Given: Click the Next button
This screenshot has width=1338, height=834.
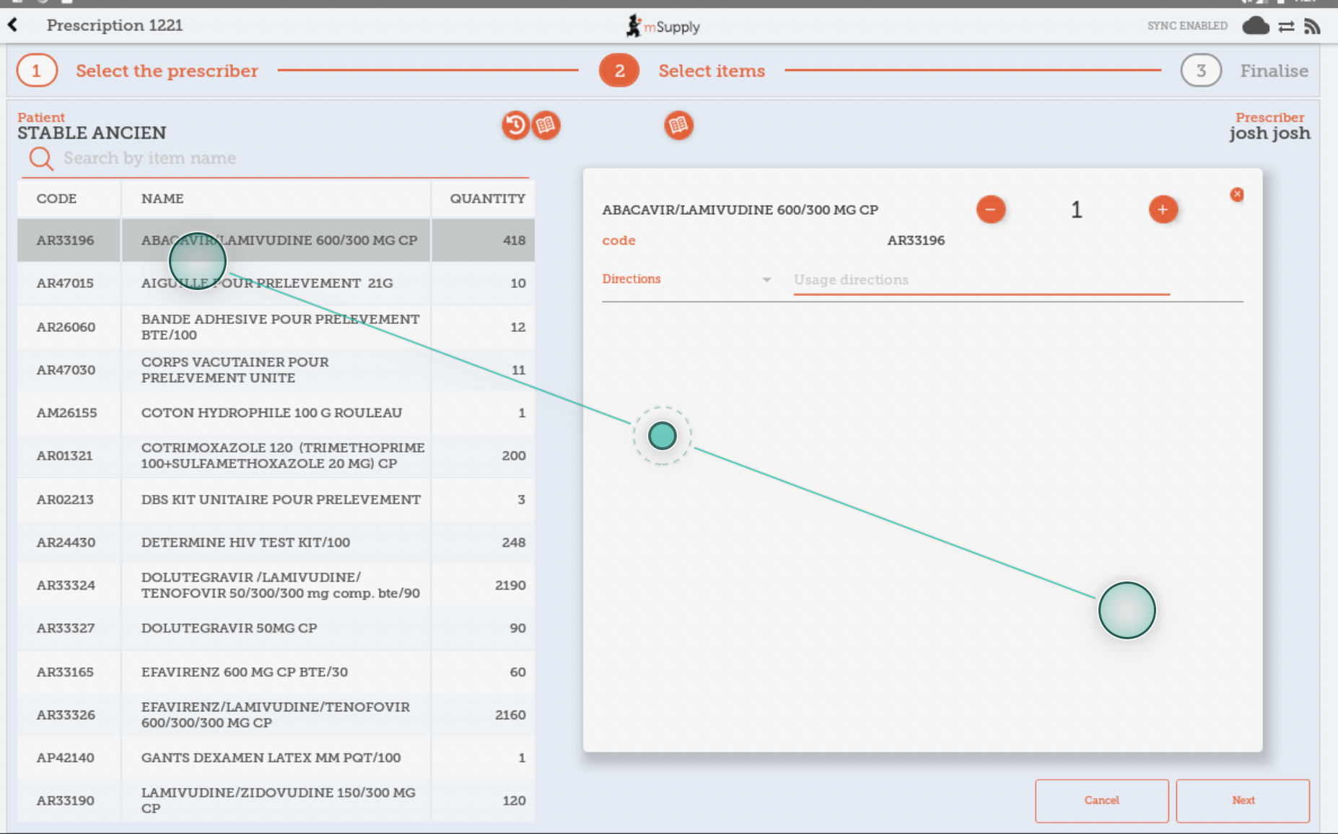Looking at the screenshot, I should 1243,800.
